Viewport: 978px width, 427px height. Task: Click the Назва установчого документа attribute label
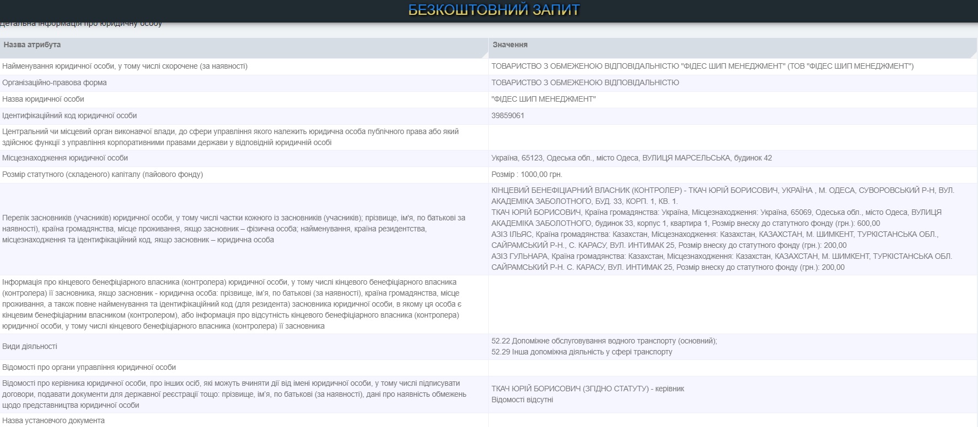click(x=53, y=420)
